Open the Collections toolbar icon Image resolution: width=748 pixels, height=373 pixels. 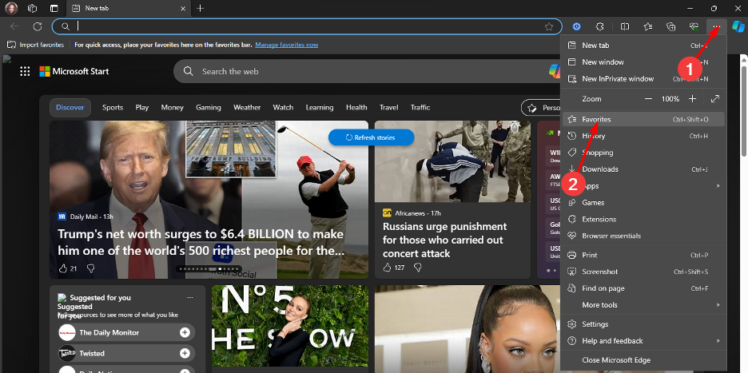pyautogui.click(x=671, y=26)
